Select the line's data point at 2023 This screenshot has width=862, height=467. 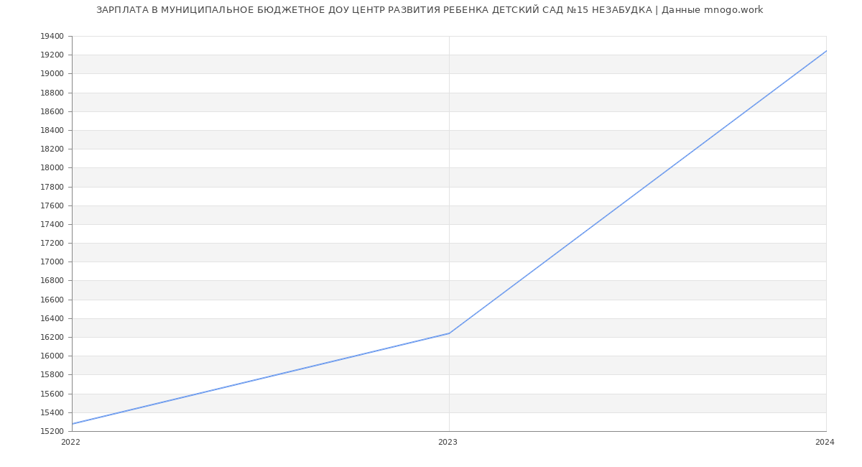coord(449,333)
